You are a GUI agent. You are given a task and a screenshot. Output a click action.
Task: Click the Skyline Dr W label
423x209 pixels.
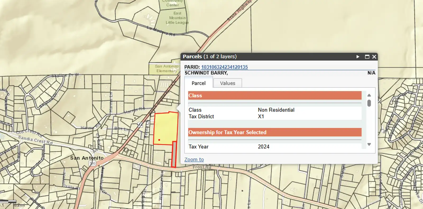tap(65, 75)
